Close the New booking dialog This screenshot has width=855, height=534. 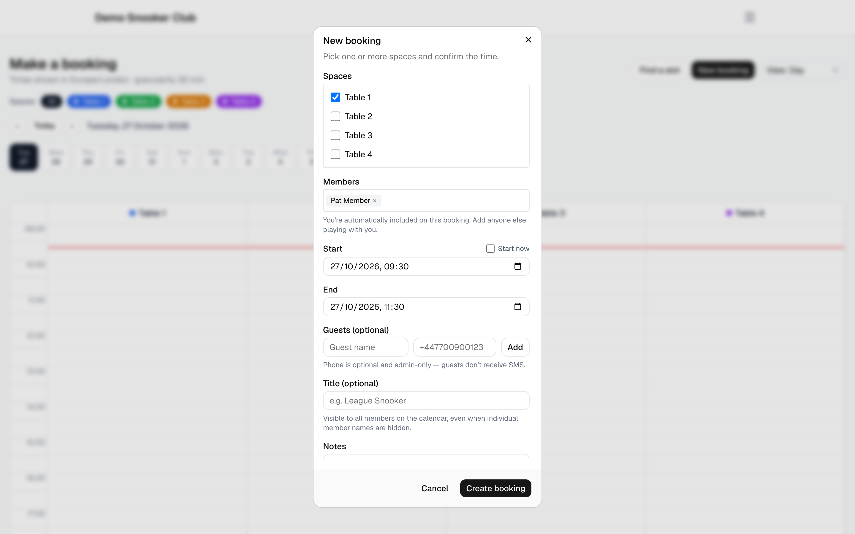pyautogui.click(x=528, y=40)
